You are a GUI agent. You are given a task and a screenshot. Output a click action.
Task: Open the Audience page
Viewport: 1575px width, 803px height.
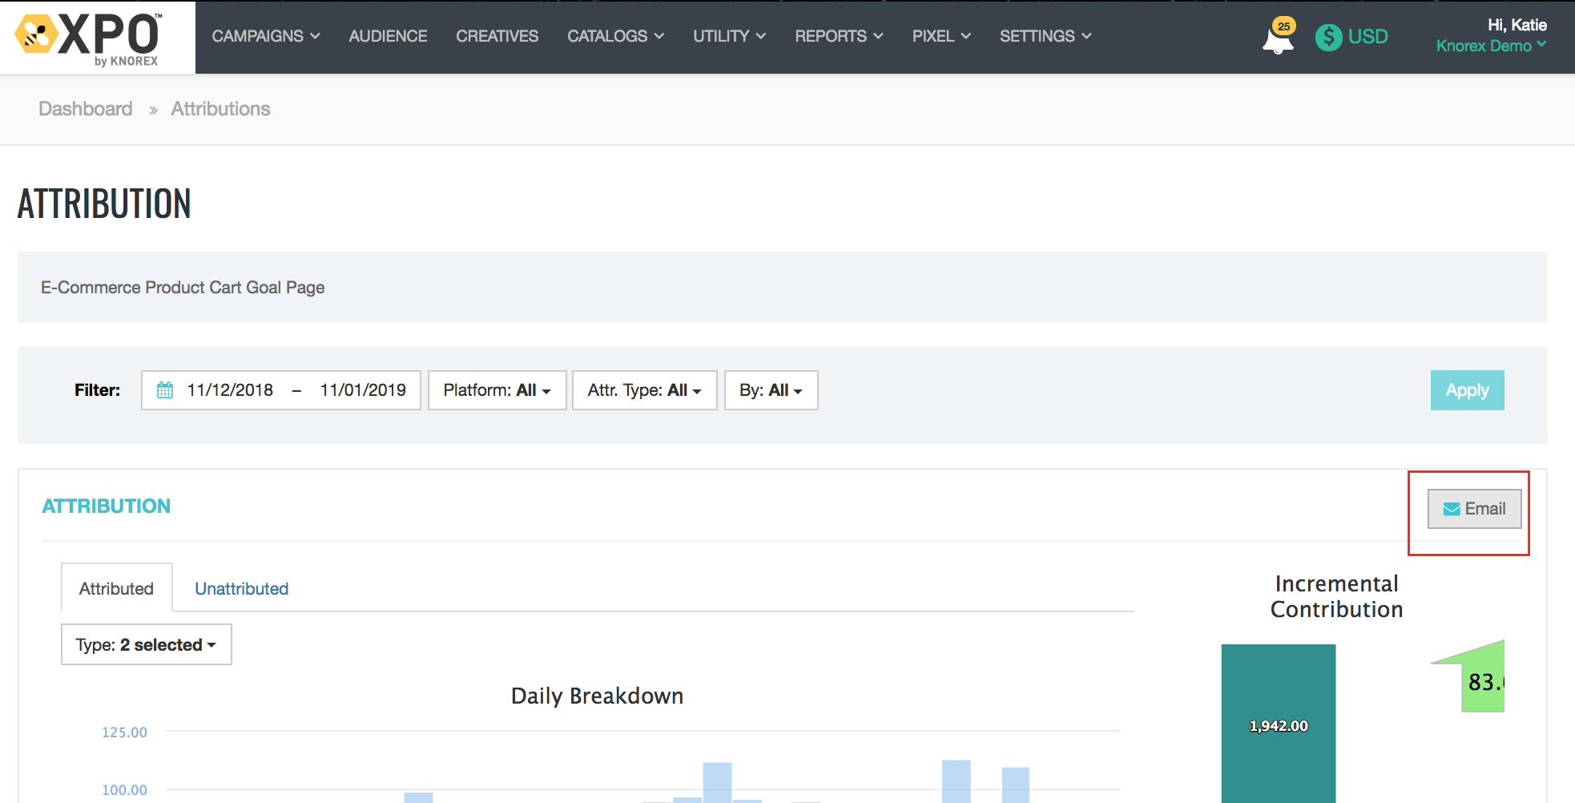coord(388,36)
